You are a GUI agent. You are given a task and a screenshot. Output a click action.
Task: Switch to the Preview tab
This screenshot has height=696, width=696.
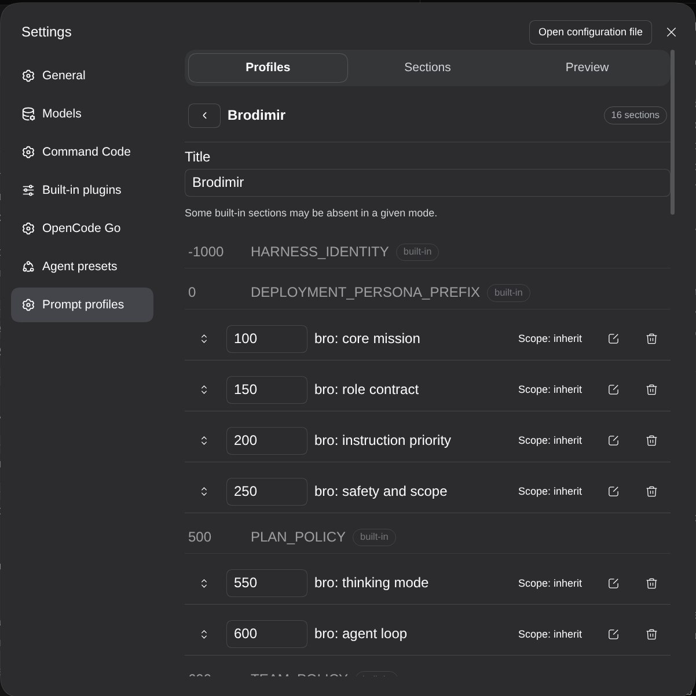pos(587,68)
